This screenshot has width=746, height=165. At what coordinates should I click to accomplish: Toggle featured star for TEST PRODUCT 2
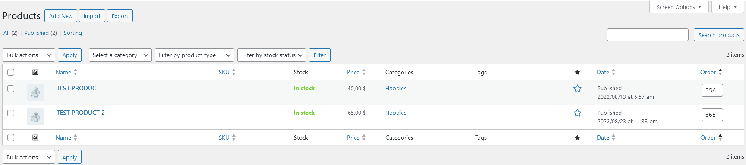pos(577,113)
